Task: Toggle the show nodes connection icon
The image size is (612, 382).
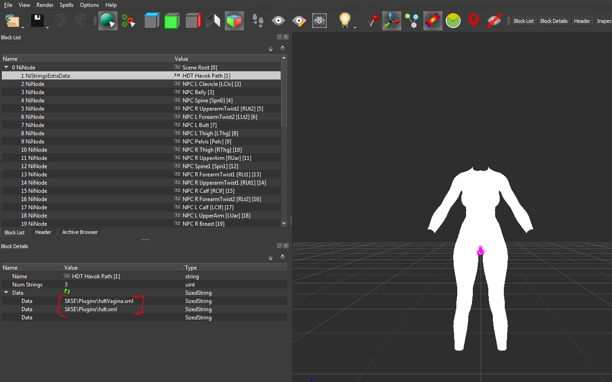Action: coord(412,21)
